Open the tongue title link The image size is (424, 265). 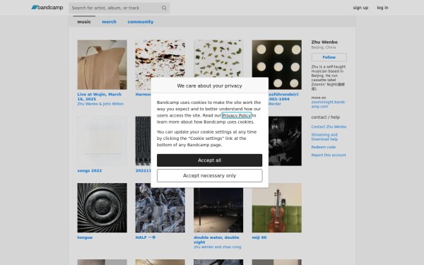pyautogui.click(x=85, y=237)
